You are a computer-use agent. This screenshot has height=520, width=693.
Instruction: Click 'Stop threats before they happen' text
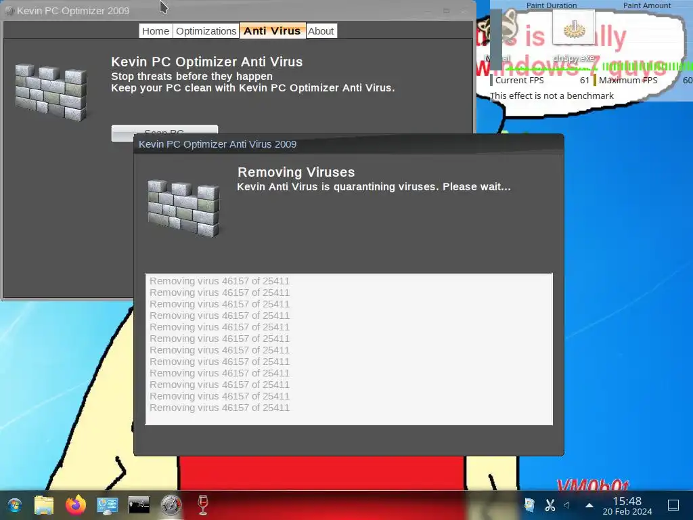(192, 76)
